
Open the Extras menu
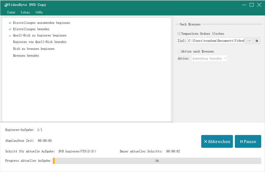[25, 13]
